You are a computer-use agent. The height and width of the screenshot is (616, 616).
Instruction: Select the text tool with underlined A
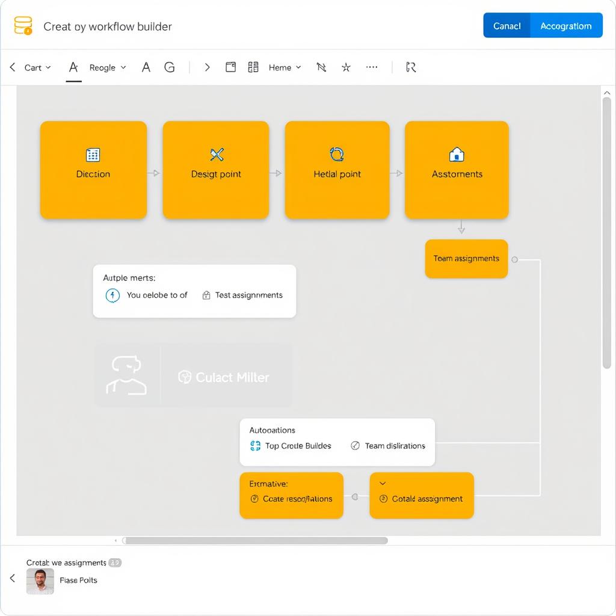73,67
